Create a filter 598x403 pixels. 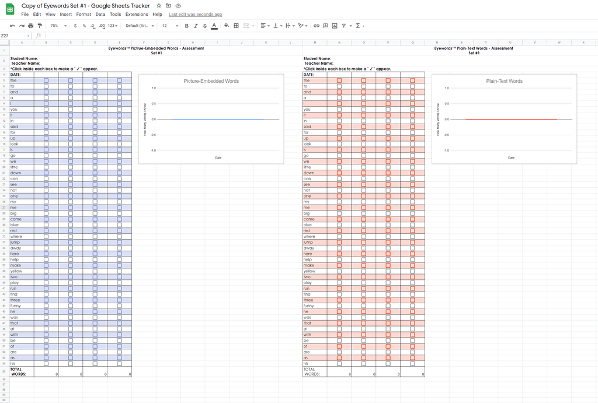coord(343,26)
